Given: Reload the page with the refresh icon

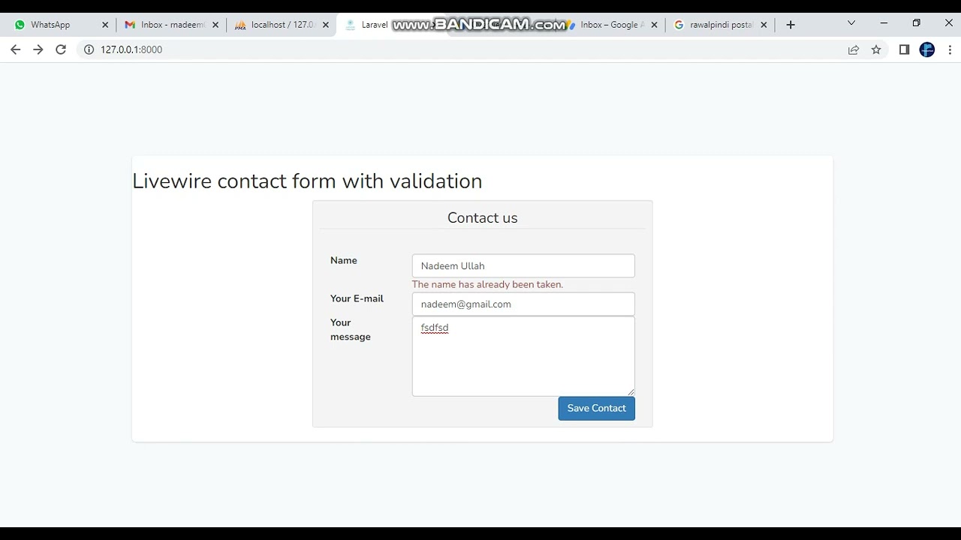Looking at the screenshot, I should (x=61, y=49).
